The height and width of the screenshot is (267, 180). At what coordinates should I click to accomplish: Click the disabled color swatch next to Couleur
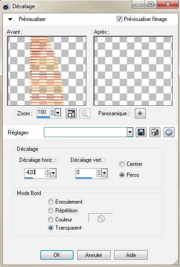click(101, 218)
